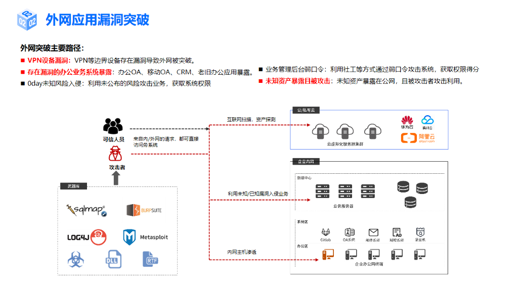Image resolution: width=518 pixels, height=291 pixels.
Task: Select the Gitlab icon in 系统区
Action: tap(325, 232)
